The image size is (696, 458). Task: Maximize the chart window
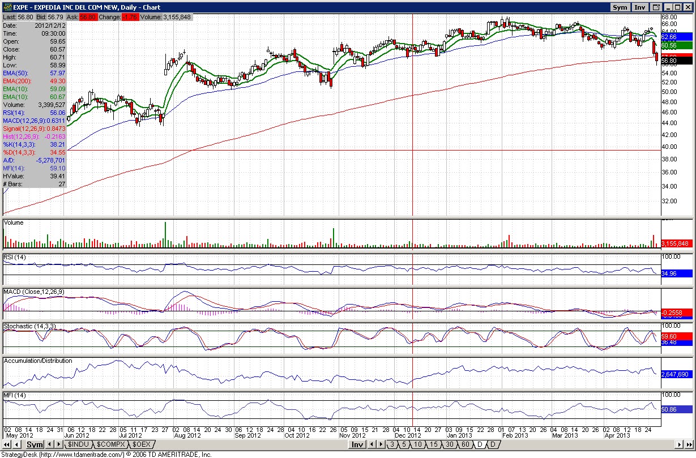(677, 7)
